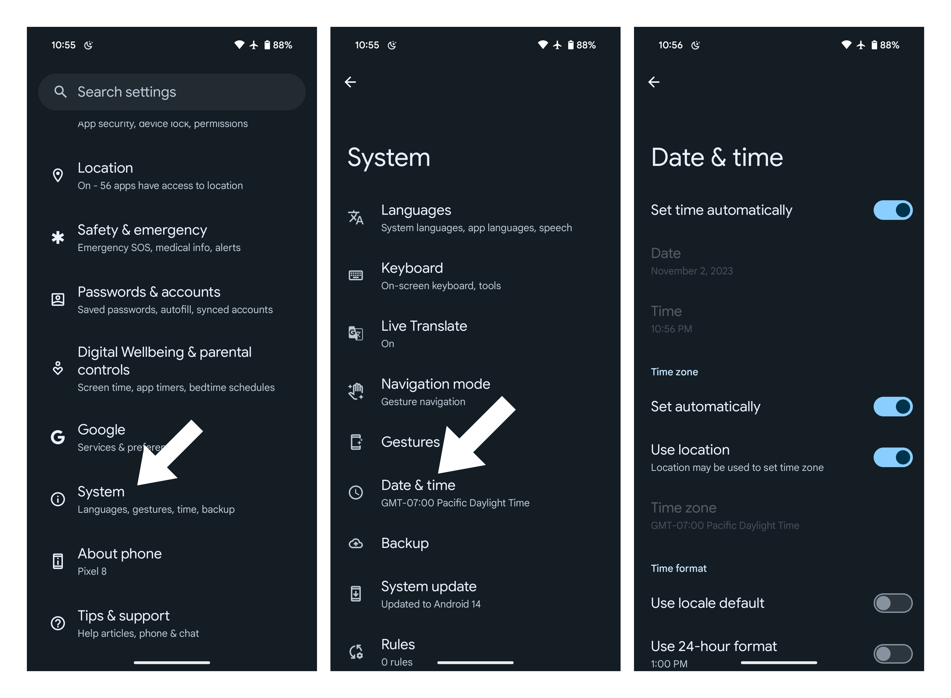Open the System settings entry
Screen dimensions: 951x698
[172, 499]
